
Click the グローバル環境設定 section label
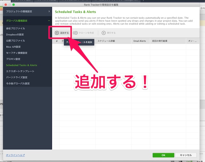[x=17, y=21]
